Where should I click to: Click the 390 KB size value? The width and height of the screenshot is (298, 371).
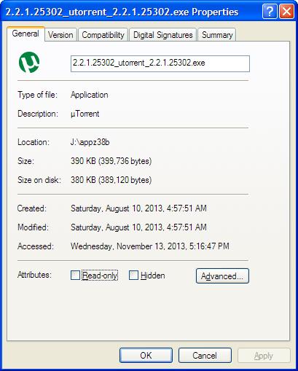[111, 161]
